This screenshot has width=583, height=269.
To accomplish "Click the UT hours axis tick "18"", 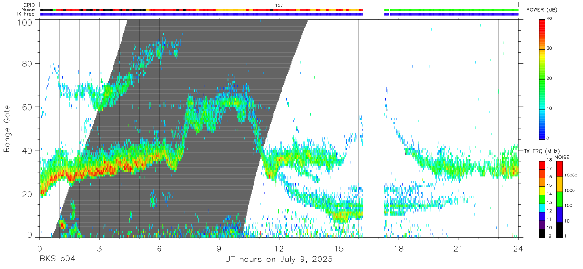I will click(399, 248).
